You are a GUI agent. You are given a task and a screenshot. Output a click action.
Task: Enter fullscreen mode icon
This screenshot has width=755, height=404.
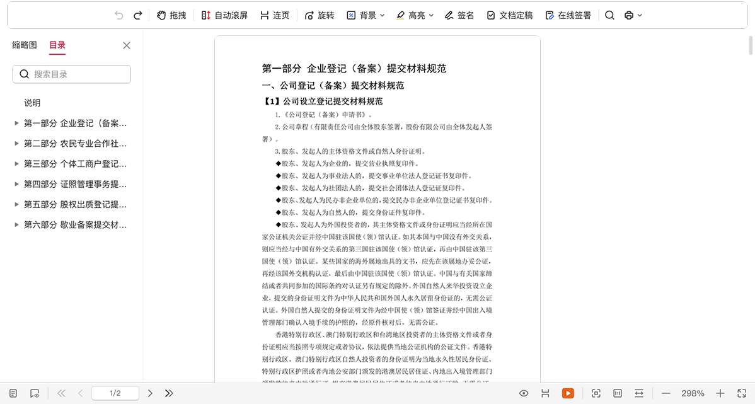pyautogui.click(x=742, y=393)
